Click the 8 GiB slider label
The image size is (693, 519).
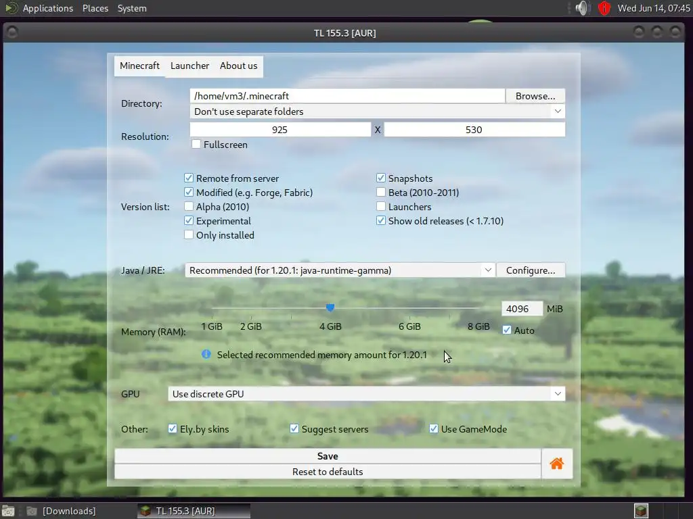[478, 326]
